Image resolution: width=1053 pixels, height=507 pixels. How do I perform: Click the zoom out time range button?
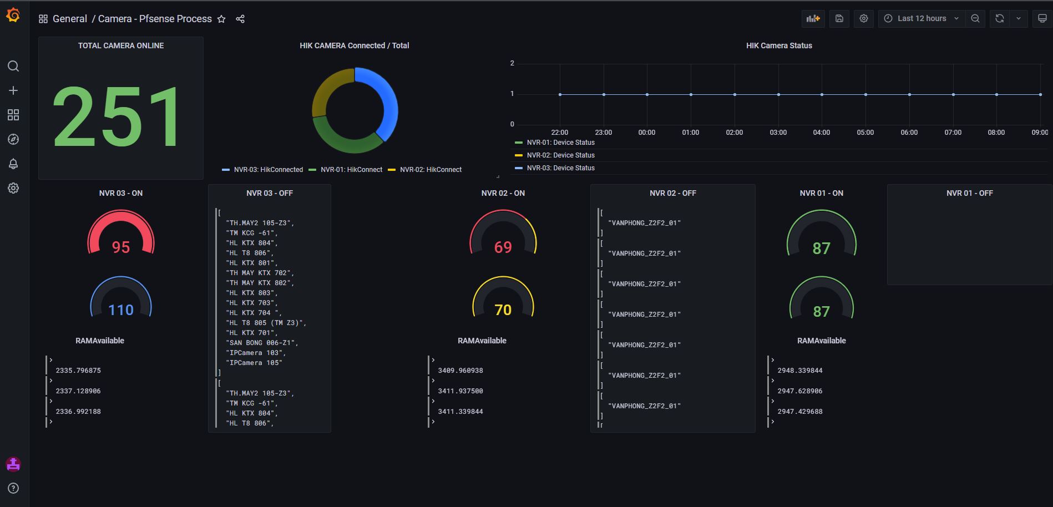[975, 18]
